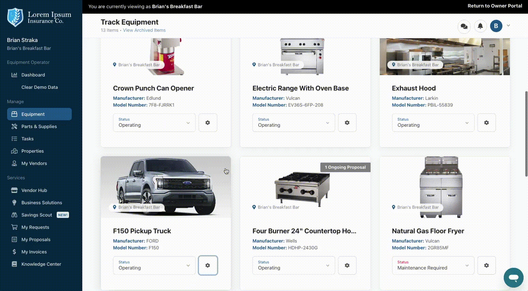Click the Knowledge Center book icon
Viewport: 528px width, 291px height.
click(14, 264)
